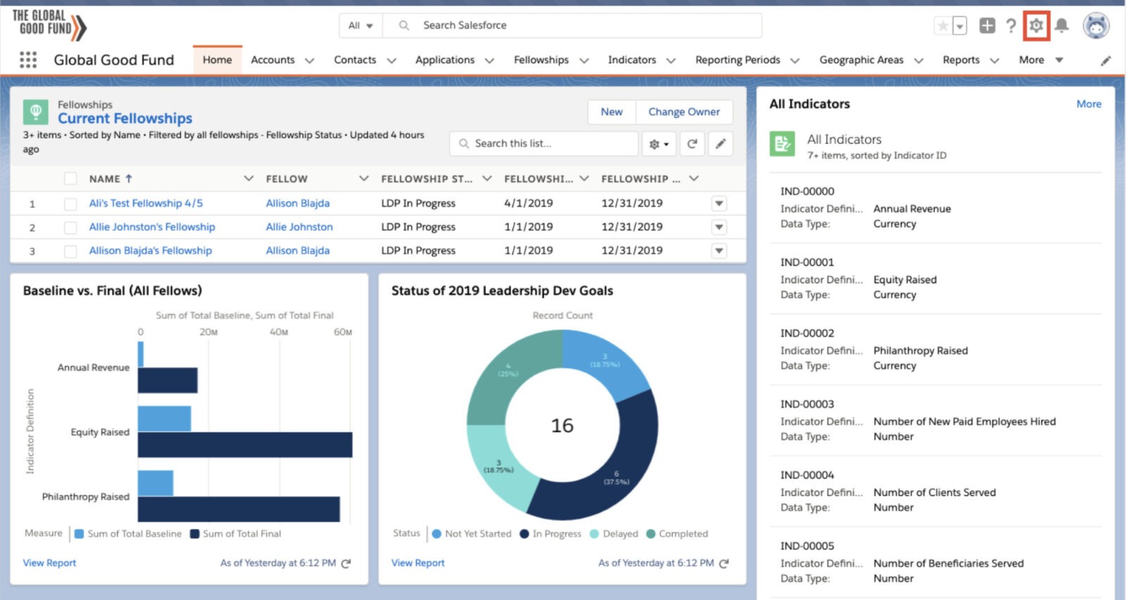Open the Reports tab

point(961,60)
